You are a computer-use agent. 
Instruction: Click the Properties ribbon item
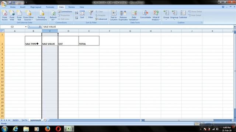(64, 15)
